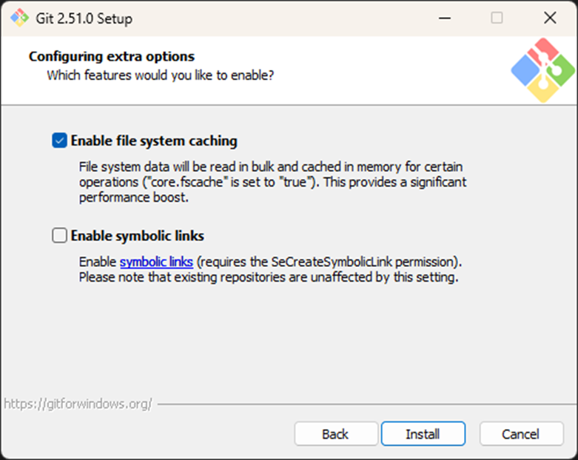Click the greyed-out maximize window button

(x=497, y=18)
